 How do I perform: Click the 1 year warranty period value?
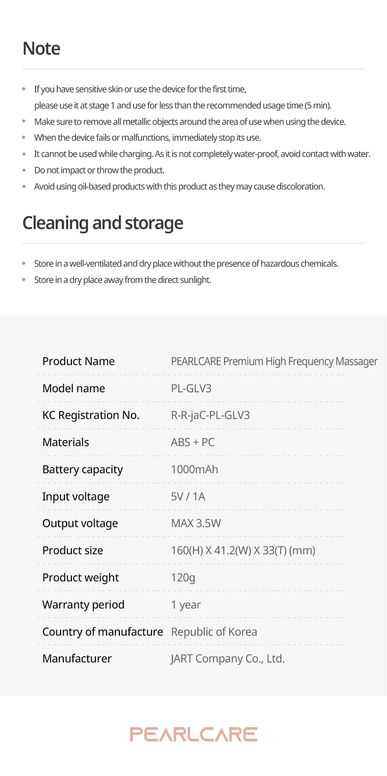[186, 605]
